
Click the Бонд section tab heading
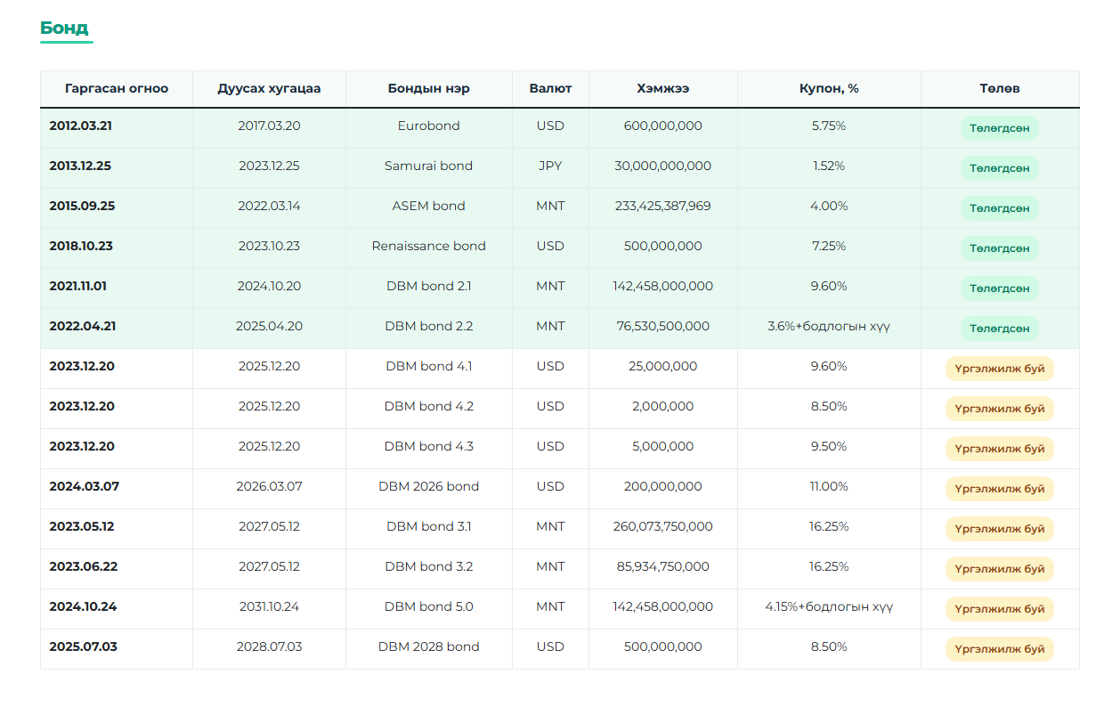(x=64, y=28)
